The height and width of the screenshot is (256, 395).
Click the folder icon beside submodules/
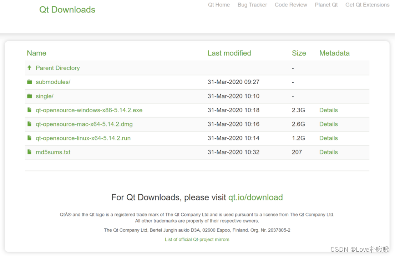[30, 82]
